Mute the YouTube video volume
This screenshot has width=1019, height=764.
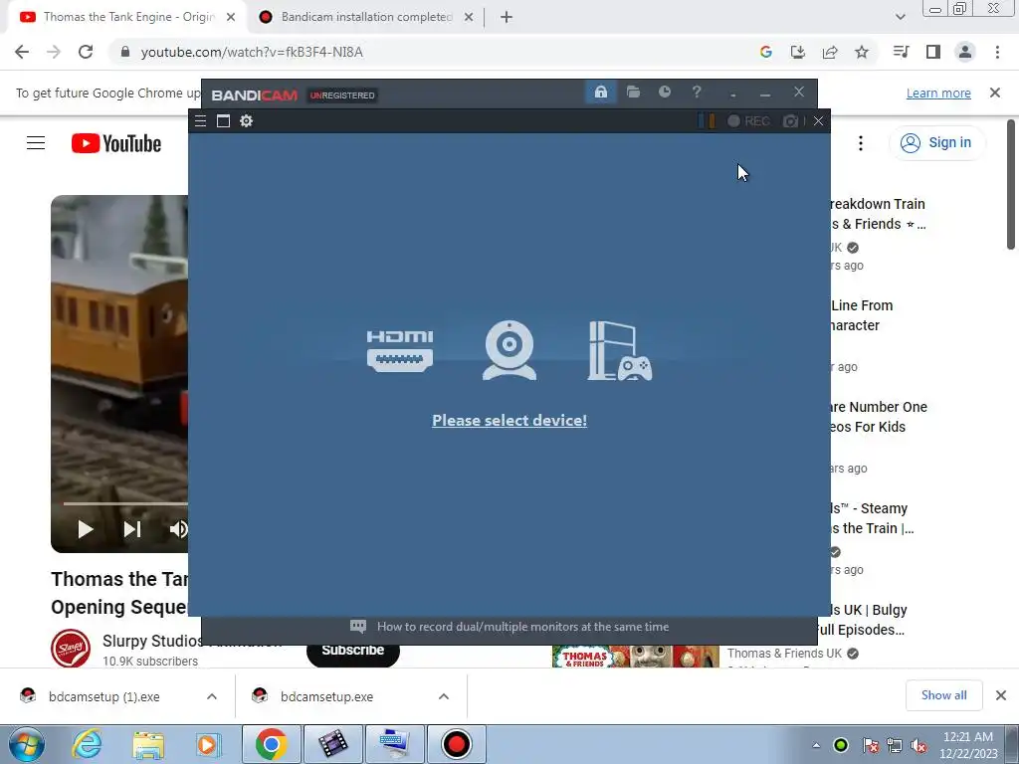[x=178, y=529]
